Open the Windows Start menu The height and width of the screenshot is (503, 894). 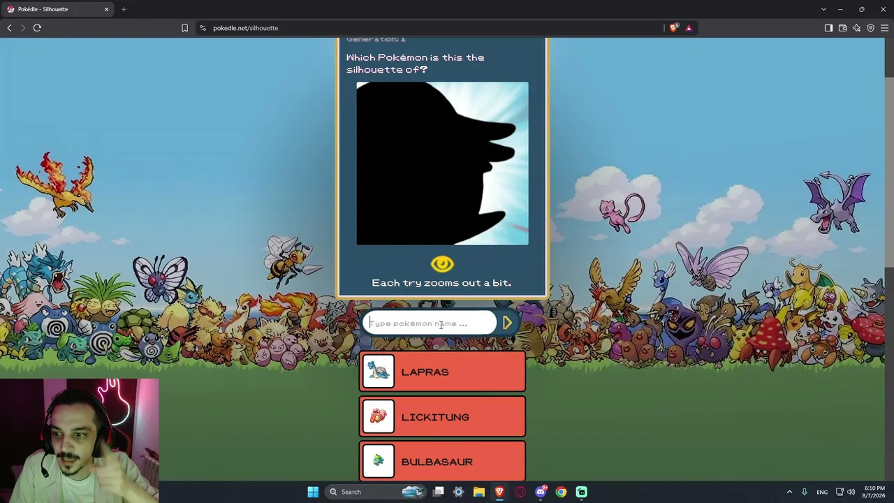point(313,492)
